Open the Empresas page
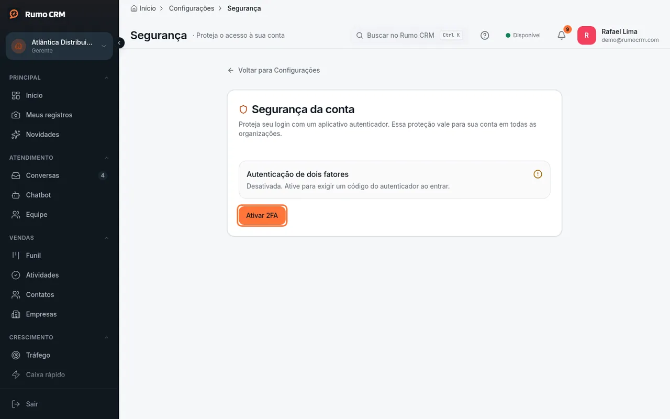 pos(59,314)
